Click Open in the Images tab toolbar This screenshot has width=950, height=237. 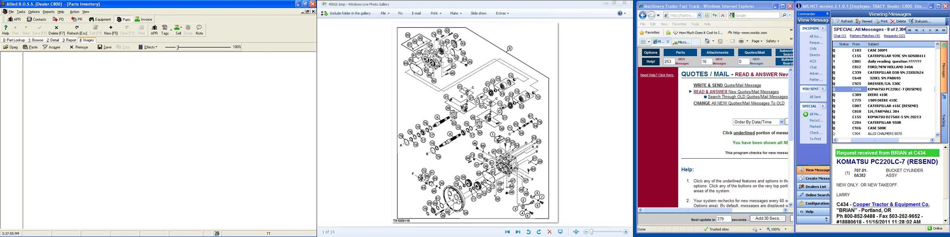(x=10, y=47)
